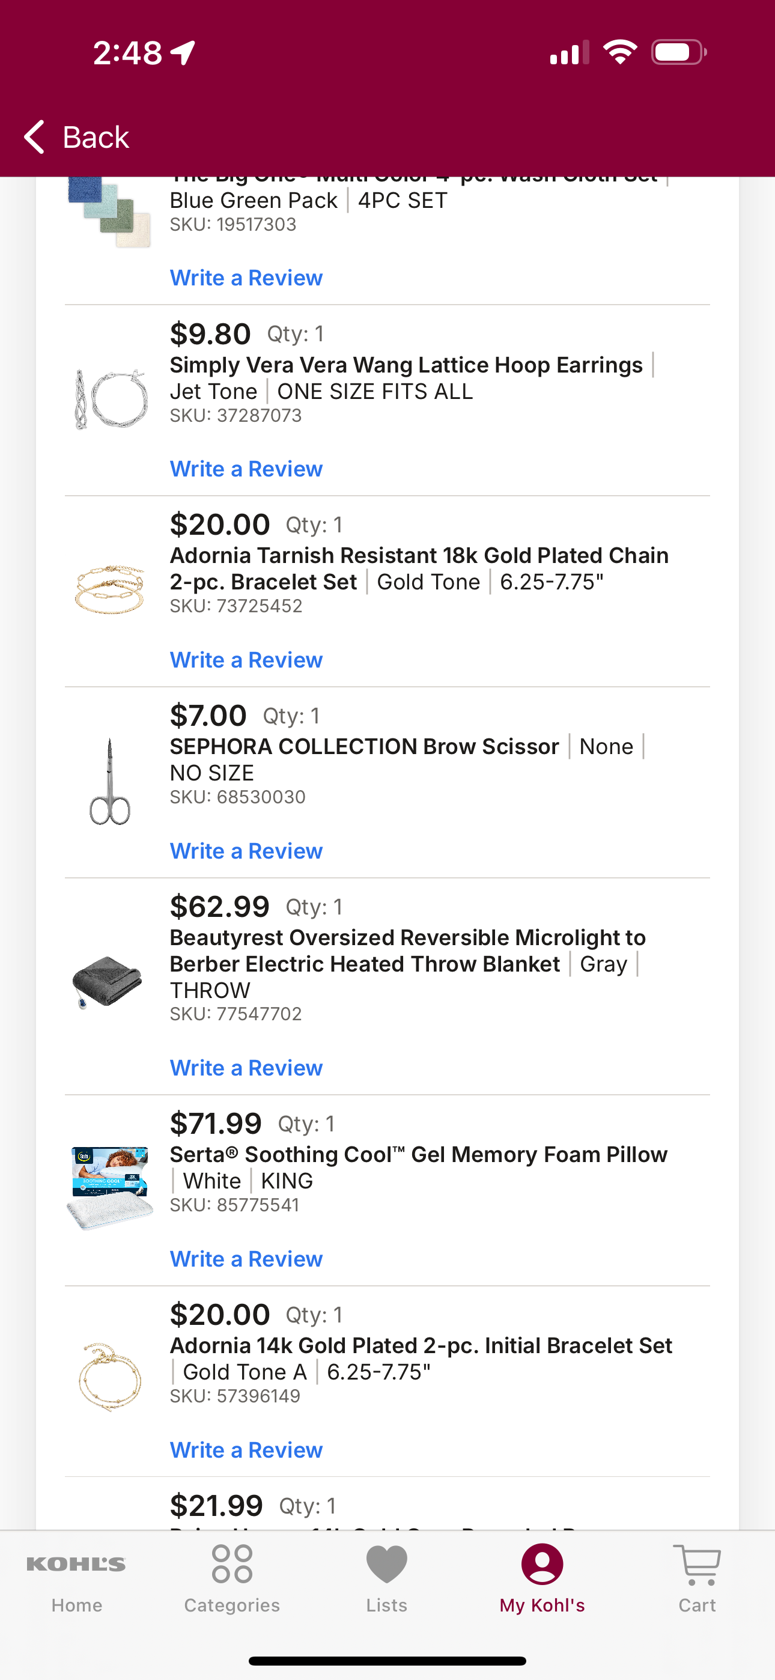The width and height of the screenshot is (775, 1680).
Task: Open Categories grid icon
Action: (231, 1564)
